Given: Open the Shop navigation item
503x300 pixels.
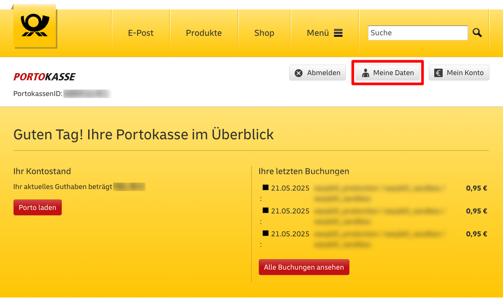Looking at the screenshot, I should click(264, 33).
